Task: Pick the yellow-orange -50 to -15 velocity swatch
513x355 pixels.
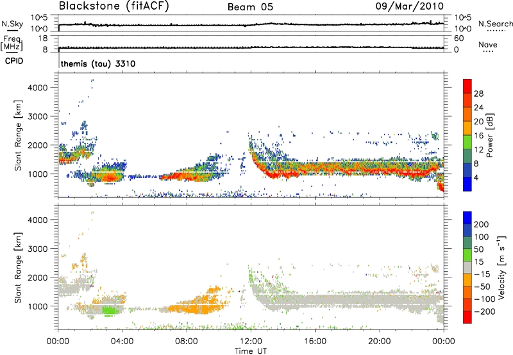Action: pos(467,280)
